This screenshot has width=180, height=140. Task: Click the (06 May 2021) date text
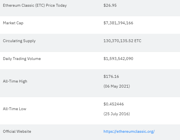117,86
